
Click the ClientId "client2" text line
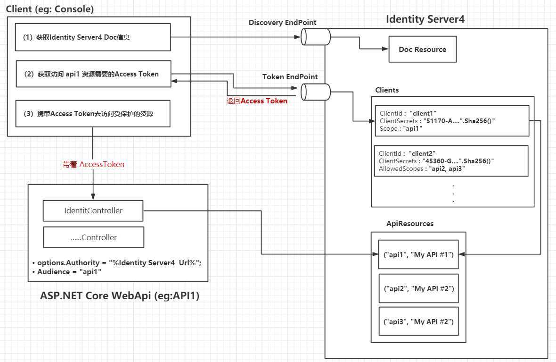[407, 153]
